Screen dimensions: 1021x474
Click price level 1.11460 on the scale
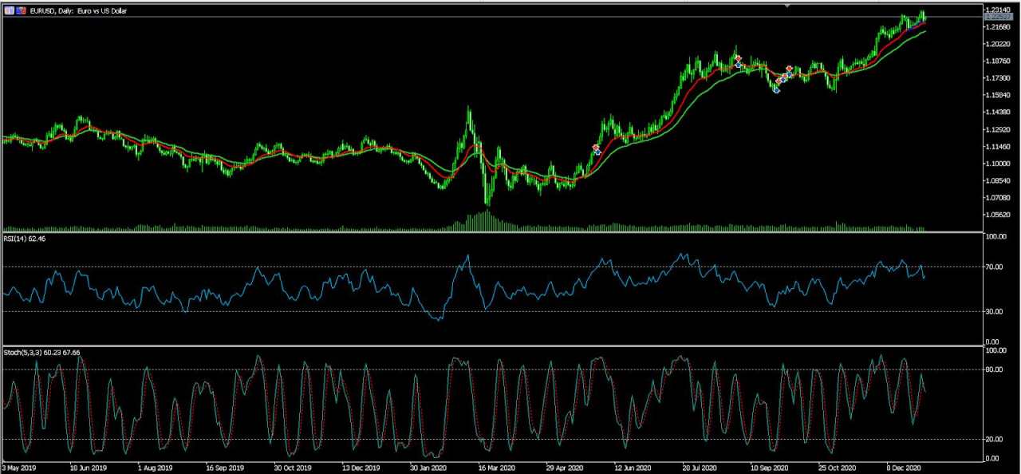click(997, 146)
